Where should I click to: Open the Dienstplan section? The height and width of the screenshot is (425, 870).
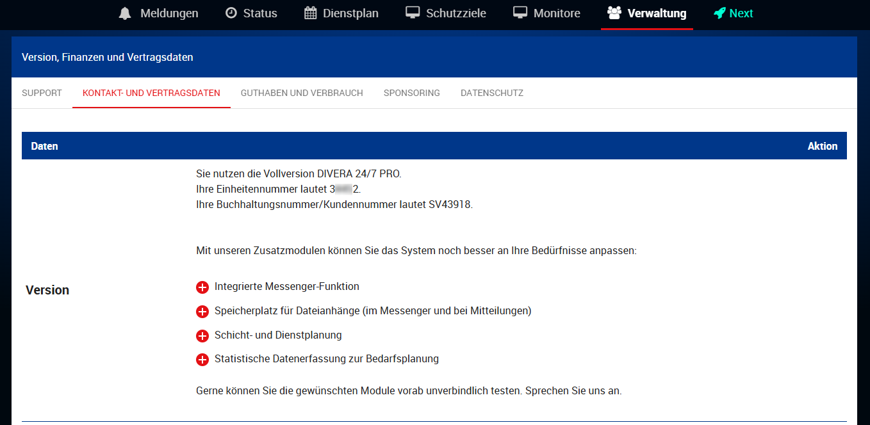click(x=341, y=13)
